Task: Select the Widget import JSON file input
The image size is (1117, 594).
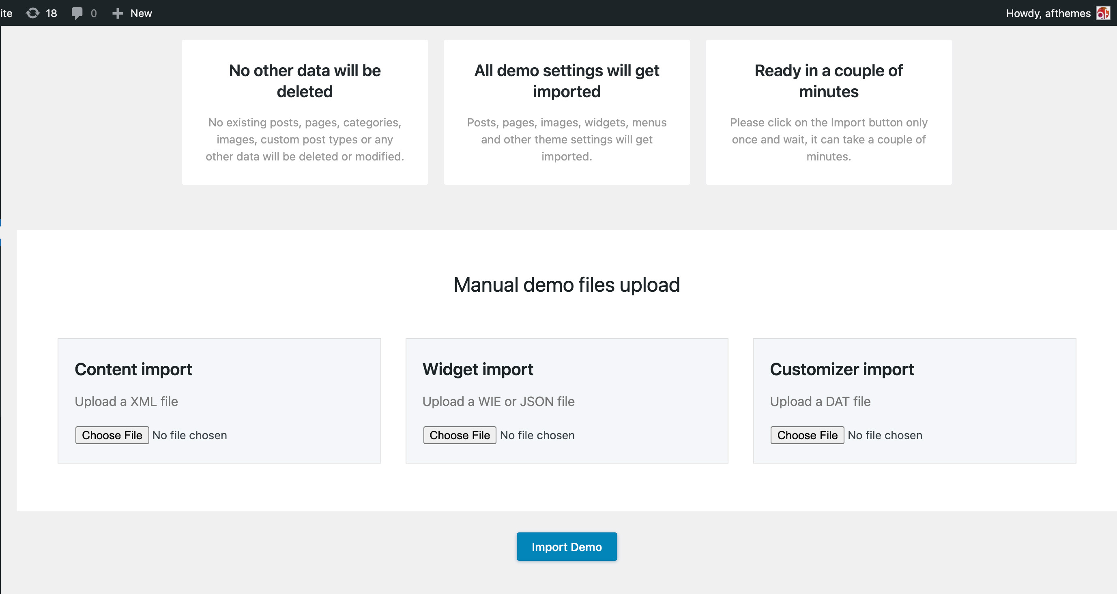Action: [459, 435]
